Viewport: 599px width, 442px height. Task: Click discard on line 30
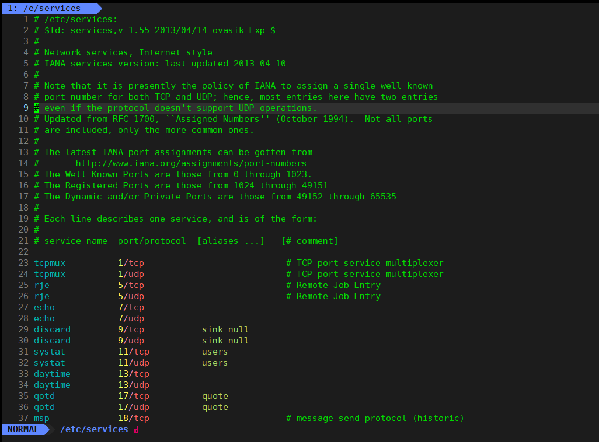53,341
